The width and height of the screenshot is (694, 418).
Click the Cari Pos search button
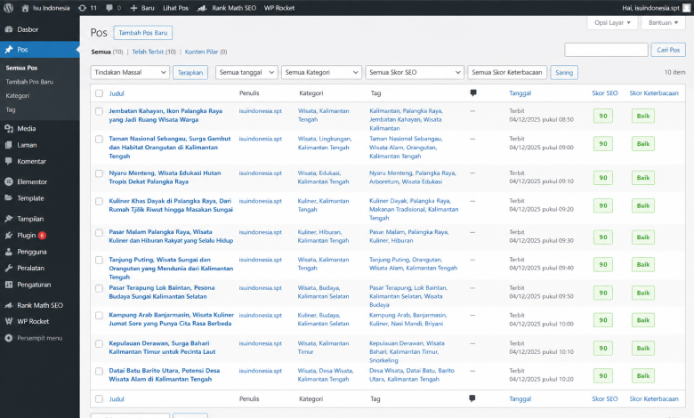click(x=668, y=50)
